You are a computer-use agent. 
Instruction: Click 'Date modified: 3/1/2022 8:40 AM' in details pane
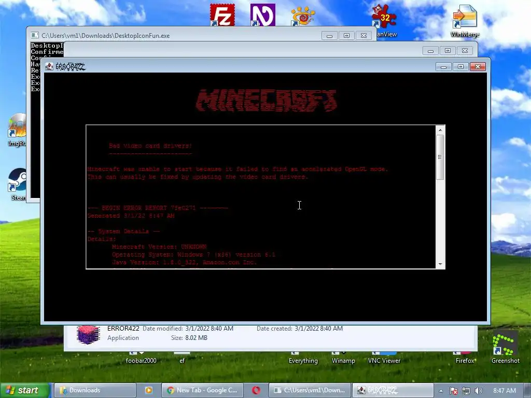click(188, 328)
